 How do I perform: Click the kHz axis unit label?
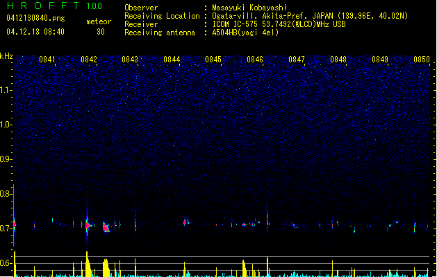tap(6, 56)
